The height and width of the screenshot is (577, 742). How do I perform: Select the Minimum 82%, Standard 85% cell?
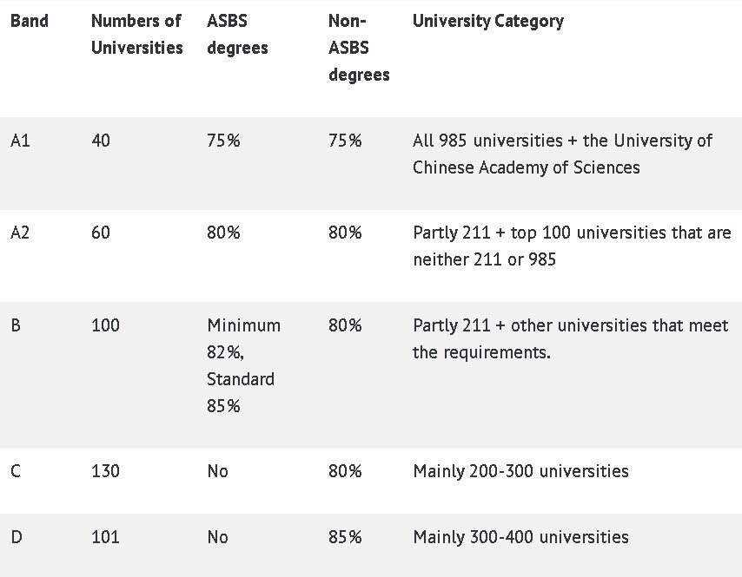coord(243,366)
